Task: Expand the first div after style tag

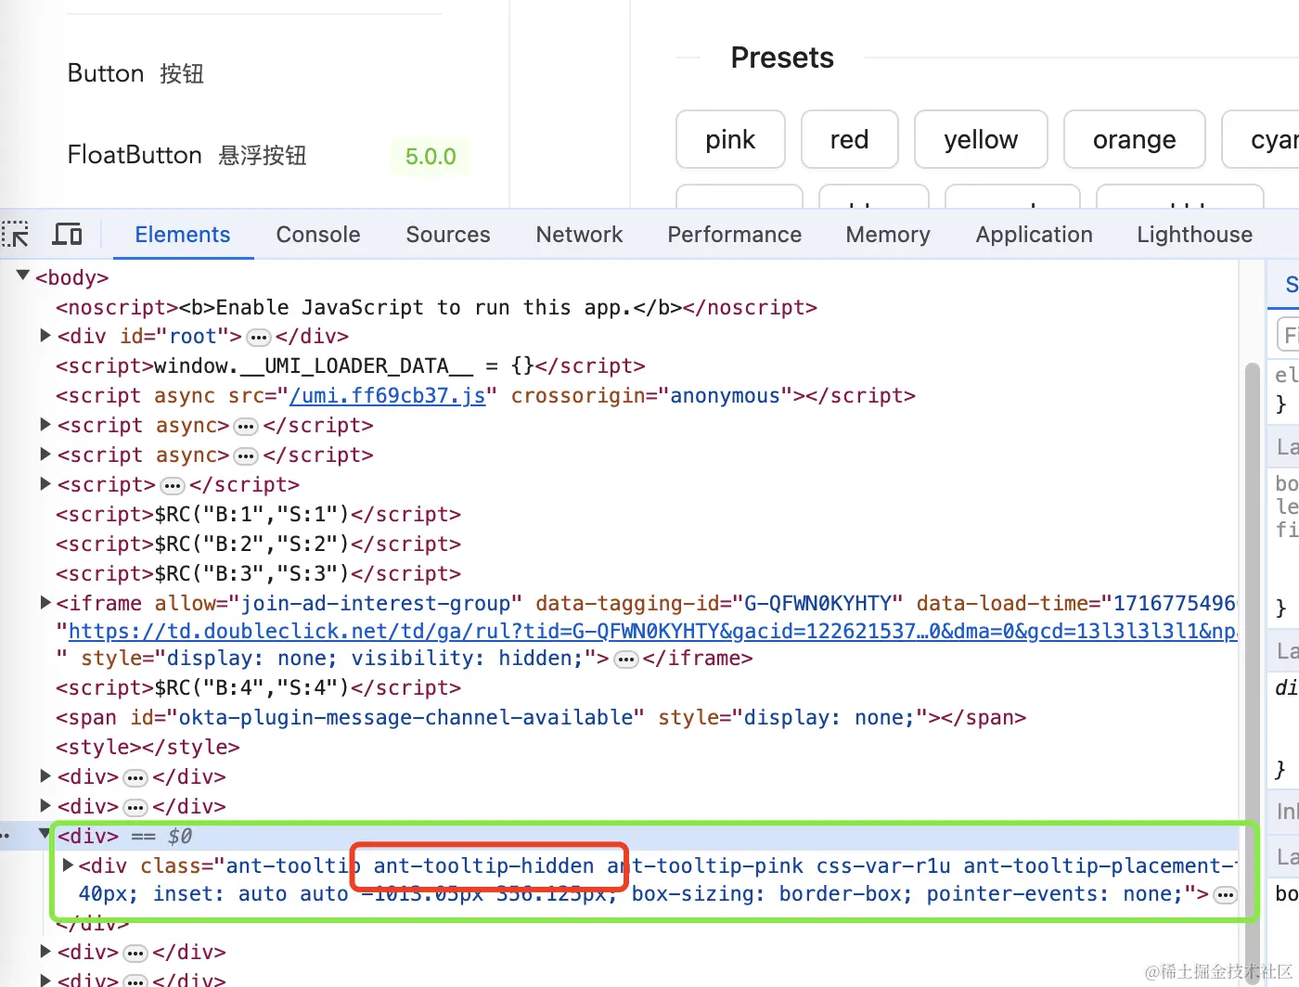Action: [x=45, y=775]
